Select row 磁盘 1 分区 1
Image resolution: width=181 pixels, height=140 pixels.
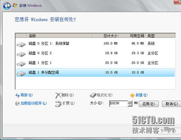point(95,63)
